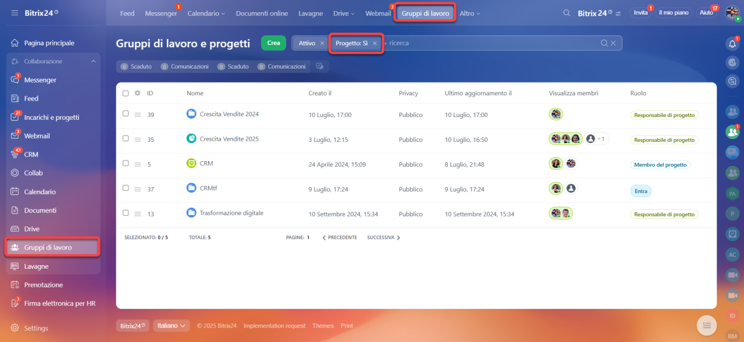
Task: Open Il mio piano button
Action: (x=673, y=13)
